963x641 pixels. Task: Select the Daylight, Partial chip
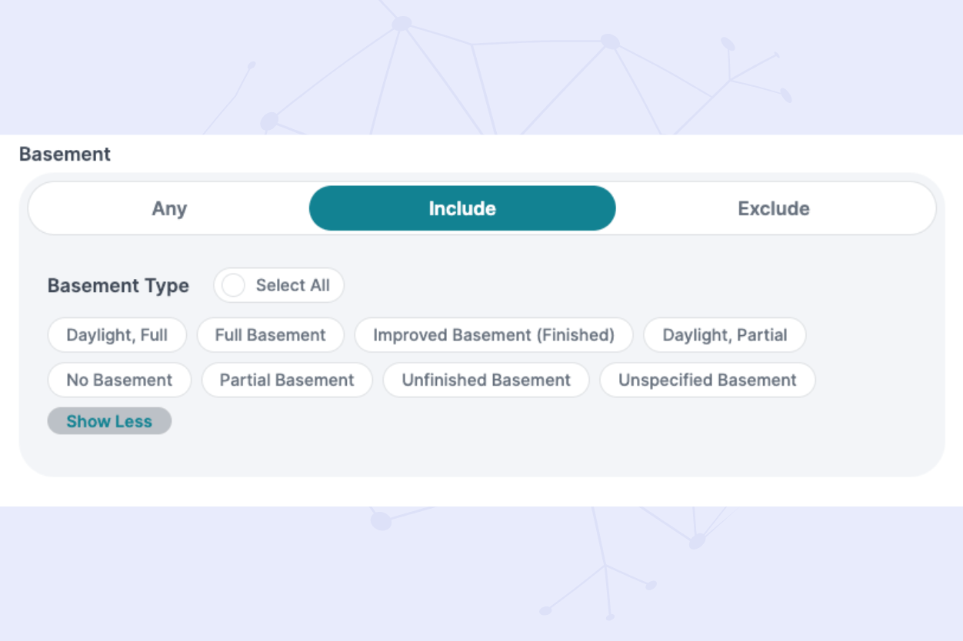725,335
